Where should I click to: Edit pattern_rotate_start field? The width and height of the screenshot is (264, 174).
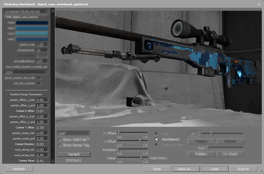[42, 133]
